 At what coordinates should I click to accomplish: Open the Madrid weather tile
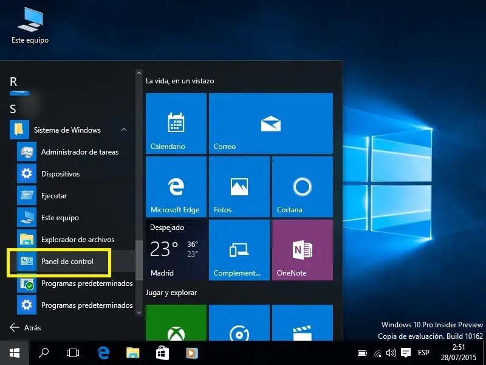click(176, 250)
